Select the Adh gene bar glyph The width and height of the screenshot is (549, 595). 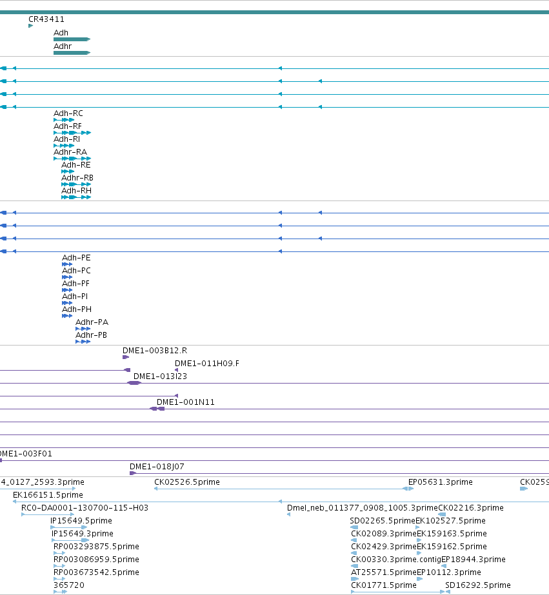(x=72, y=39)
